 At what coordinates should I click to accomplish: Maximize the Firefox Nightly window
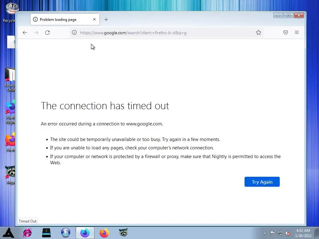coord(288,16)
